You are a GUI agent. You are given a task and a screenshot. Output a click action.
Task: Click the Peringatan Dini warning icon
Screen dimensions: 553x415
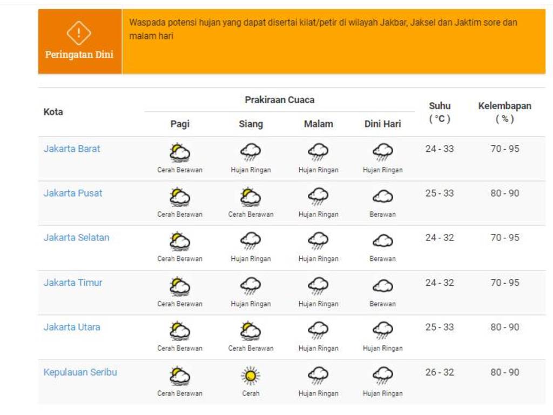[x=79, y=34]
